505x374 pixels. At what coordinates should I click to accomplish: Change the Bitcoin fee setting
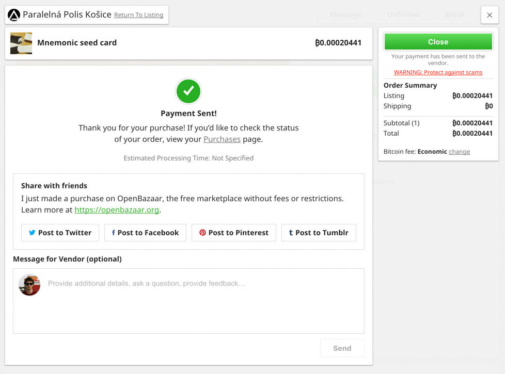pyautogui.click(x=459, y=152)
